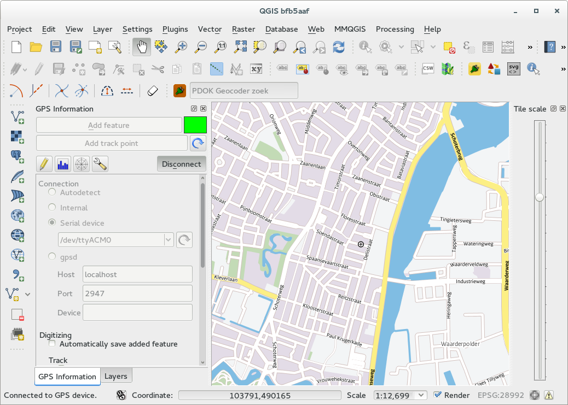Viewport: 568px width, 405px height.
Task: Refresh the map canvas
Action: coord(339,47)
